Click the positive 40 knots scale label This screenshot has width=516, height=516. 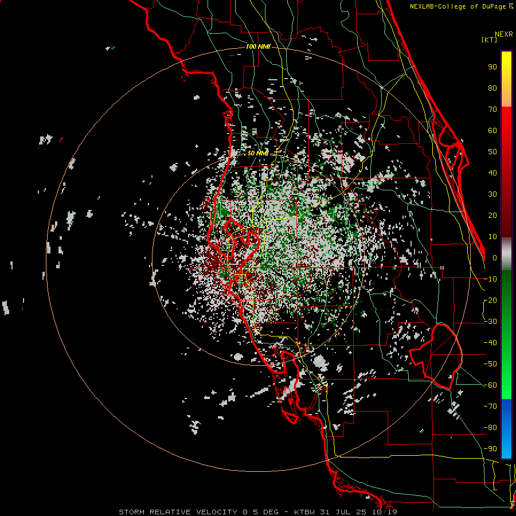(x=492, y=173)
